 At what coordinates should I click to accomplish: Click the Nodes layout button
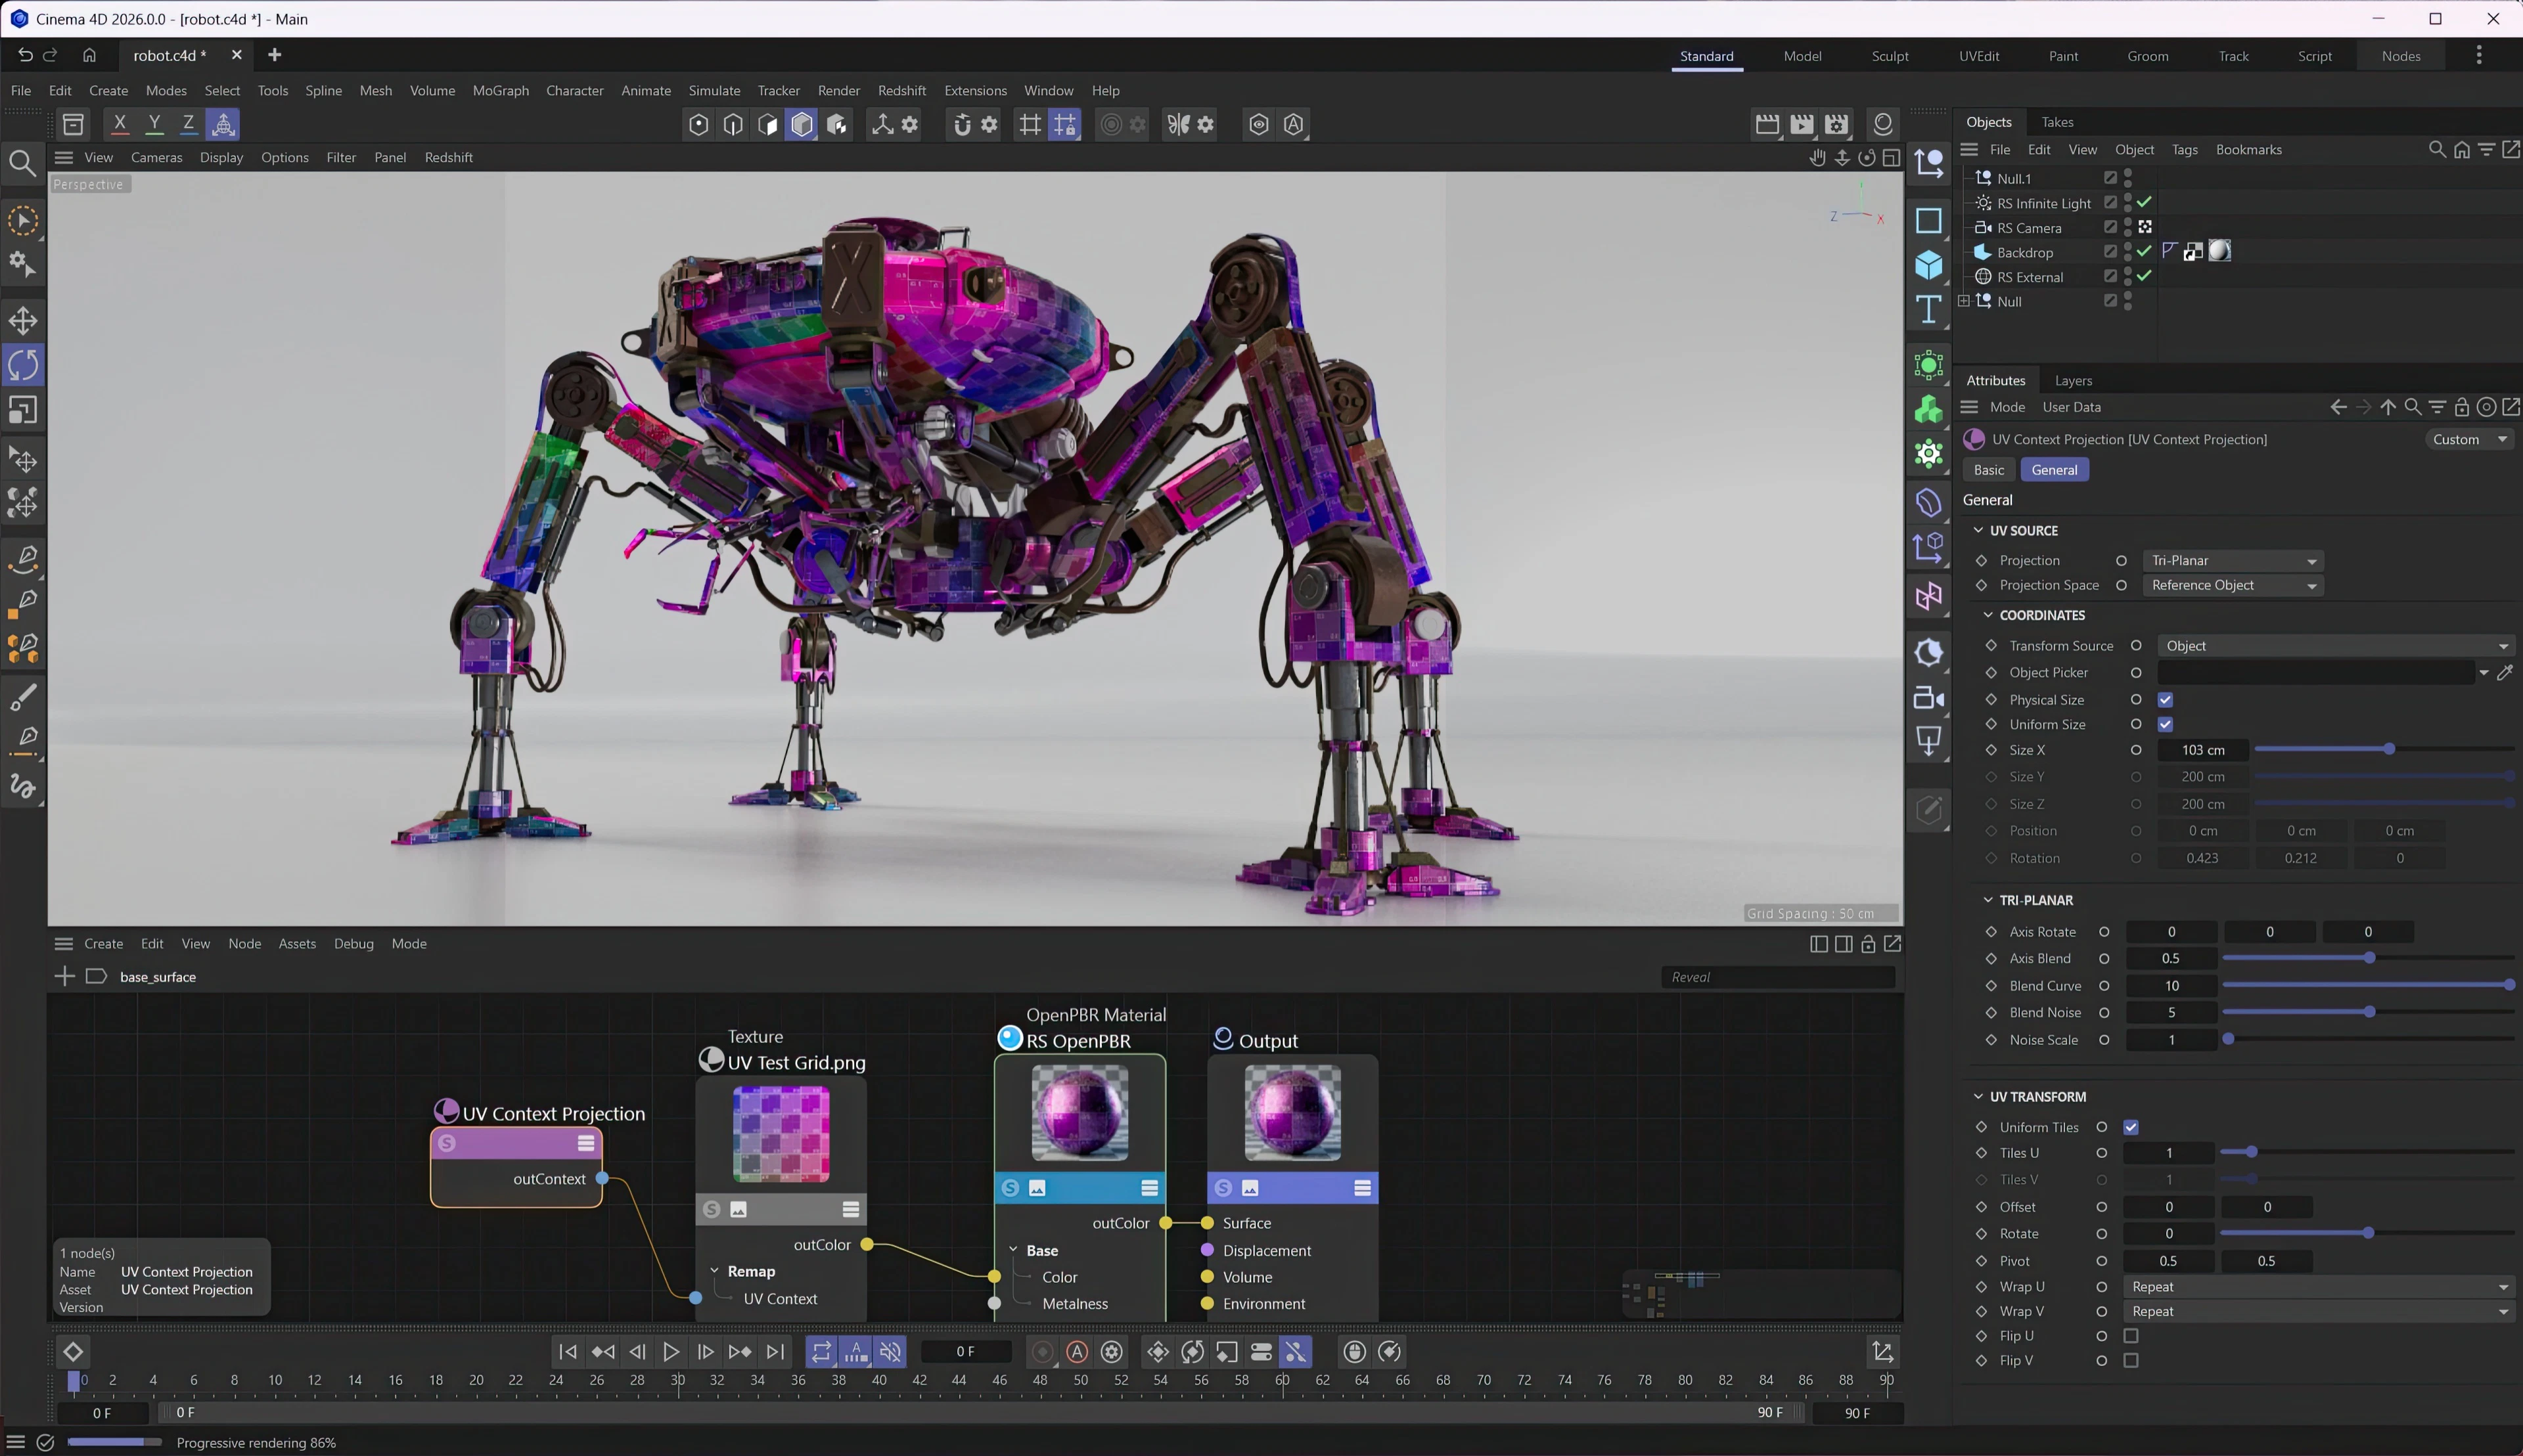point(2400,56)
